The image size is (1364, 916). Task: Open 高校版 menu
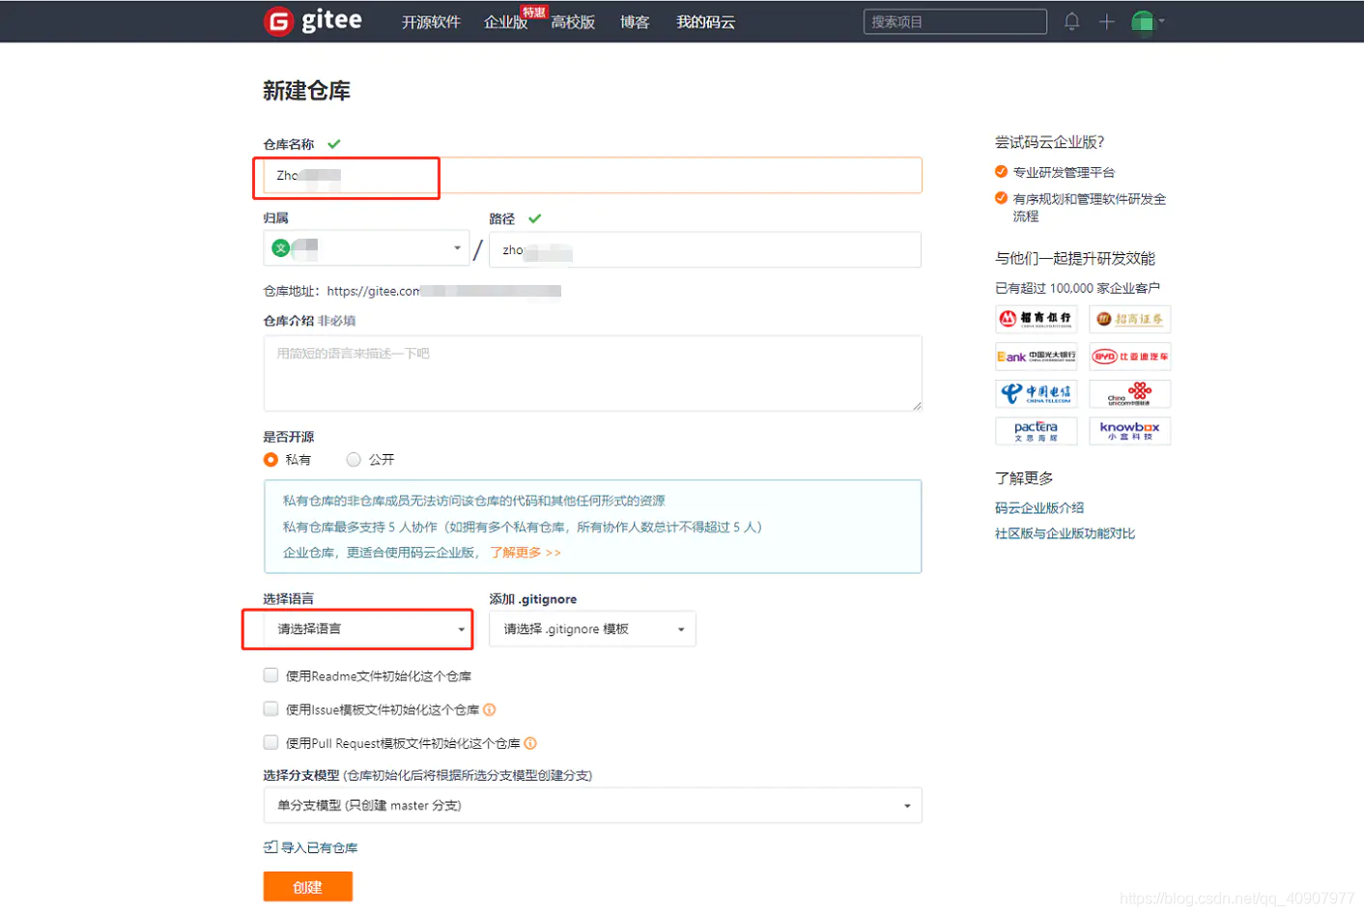pos(573,22)
